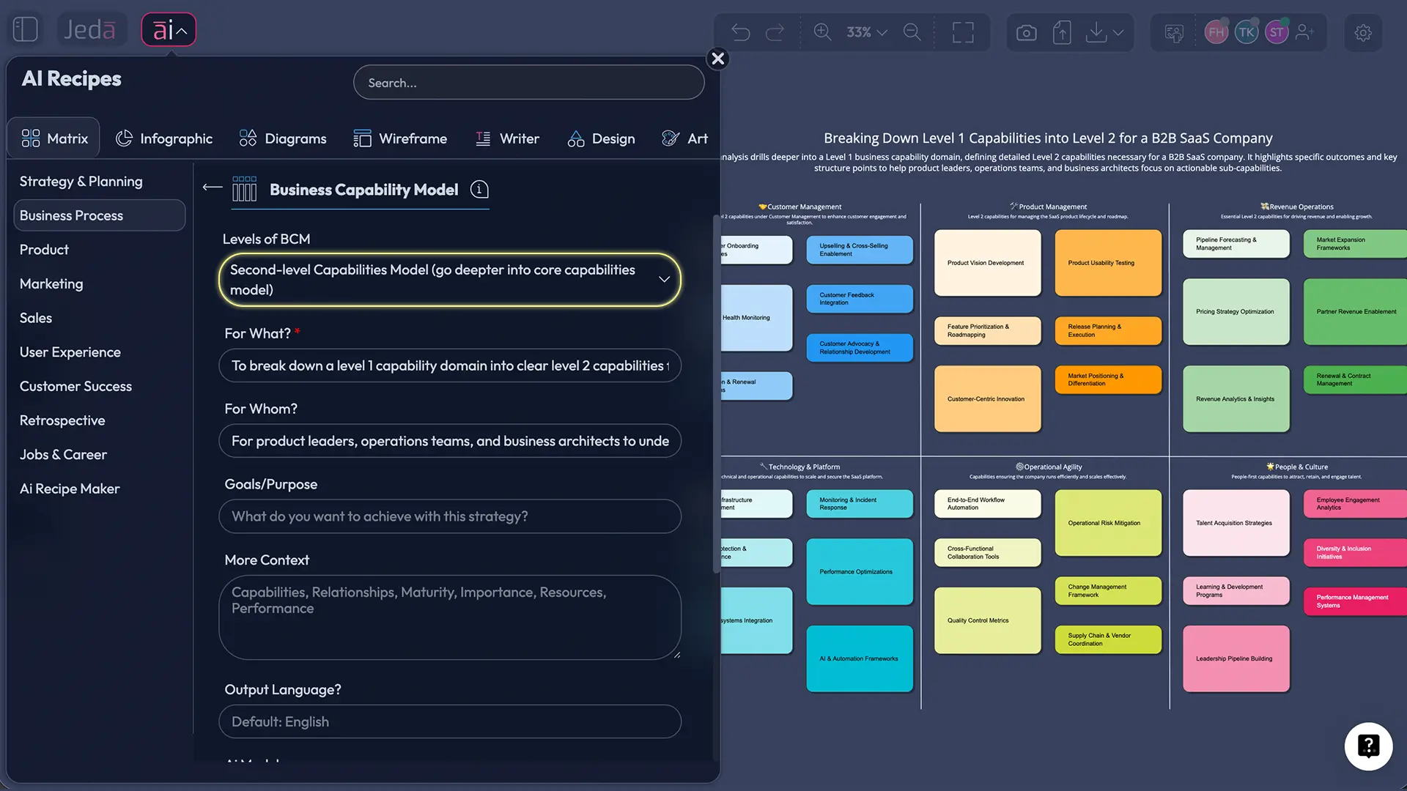1407x791 pixels.
Task: Expand the Levels of BCM dropdown
Action: pyautogui.click(x=664, y=279)
